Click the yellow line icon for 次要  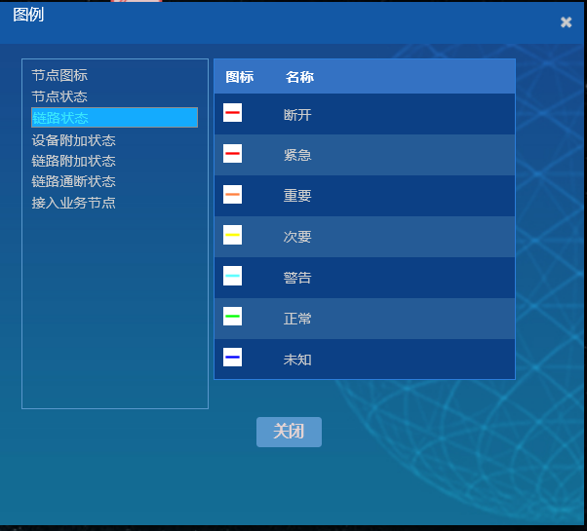pyautogui.click(x=232, y=235)
